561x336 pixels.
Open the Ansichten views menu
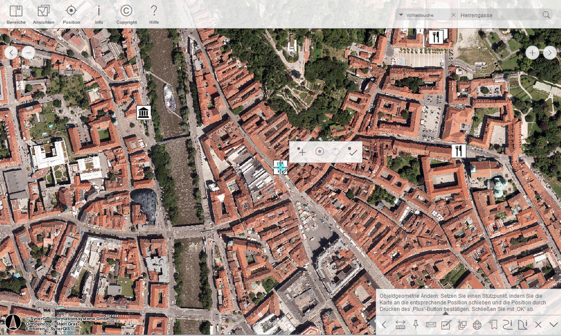pos(43,14)
